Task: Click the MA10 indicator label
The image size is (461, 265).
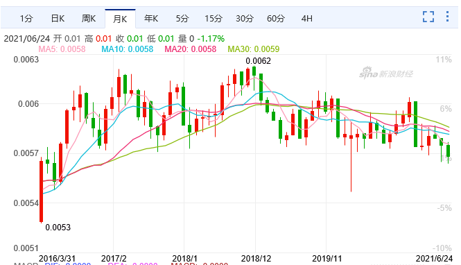Action: (x=128, y=49)
